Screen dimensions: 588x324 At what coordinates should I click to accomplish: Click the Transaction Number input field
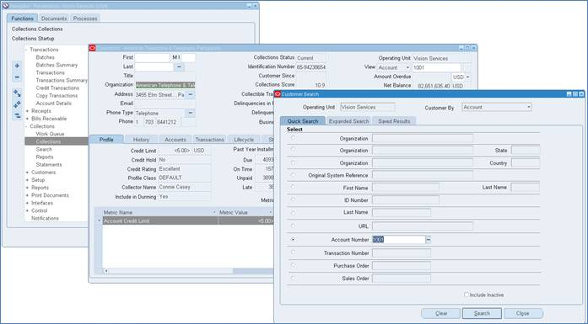(x=402, y=253)
